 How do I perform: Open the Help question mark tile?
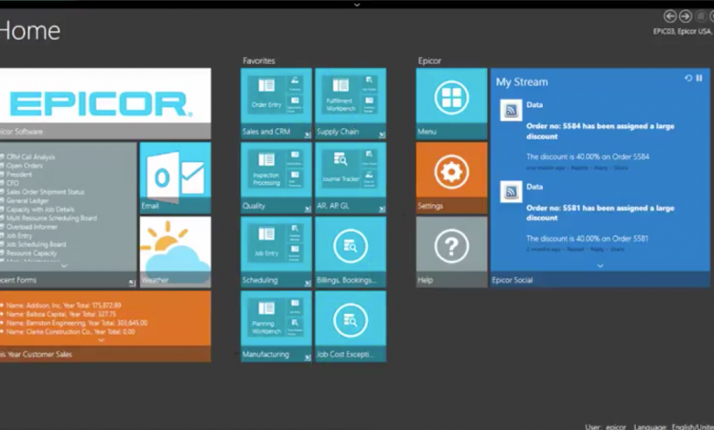tap(451, 252)
